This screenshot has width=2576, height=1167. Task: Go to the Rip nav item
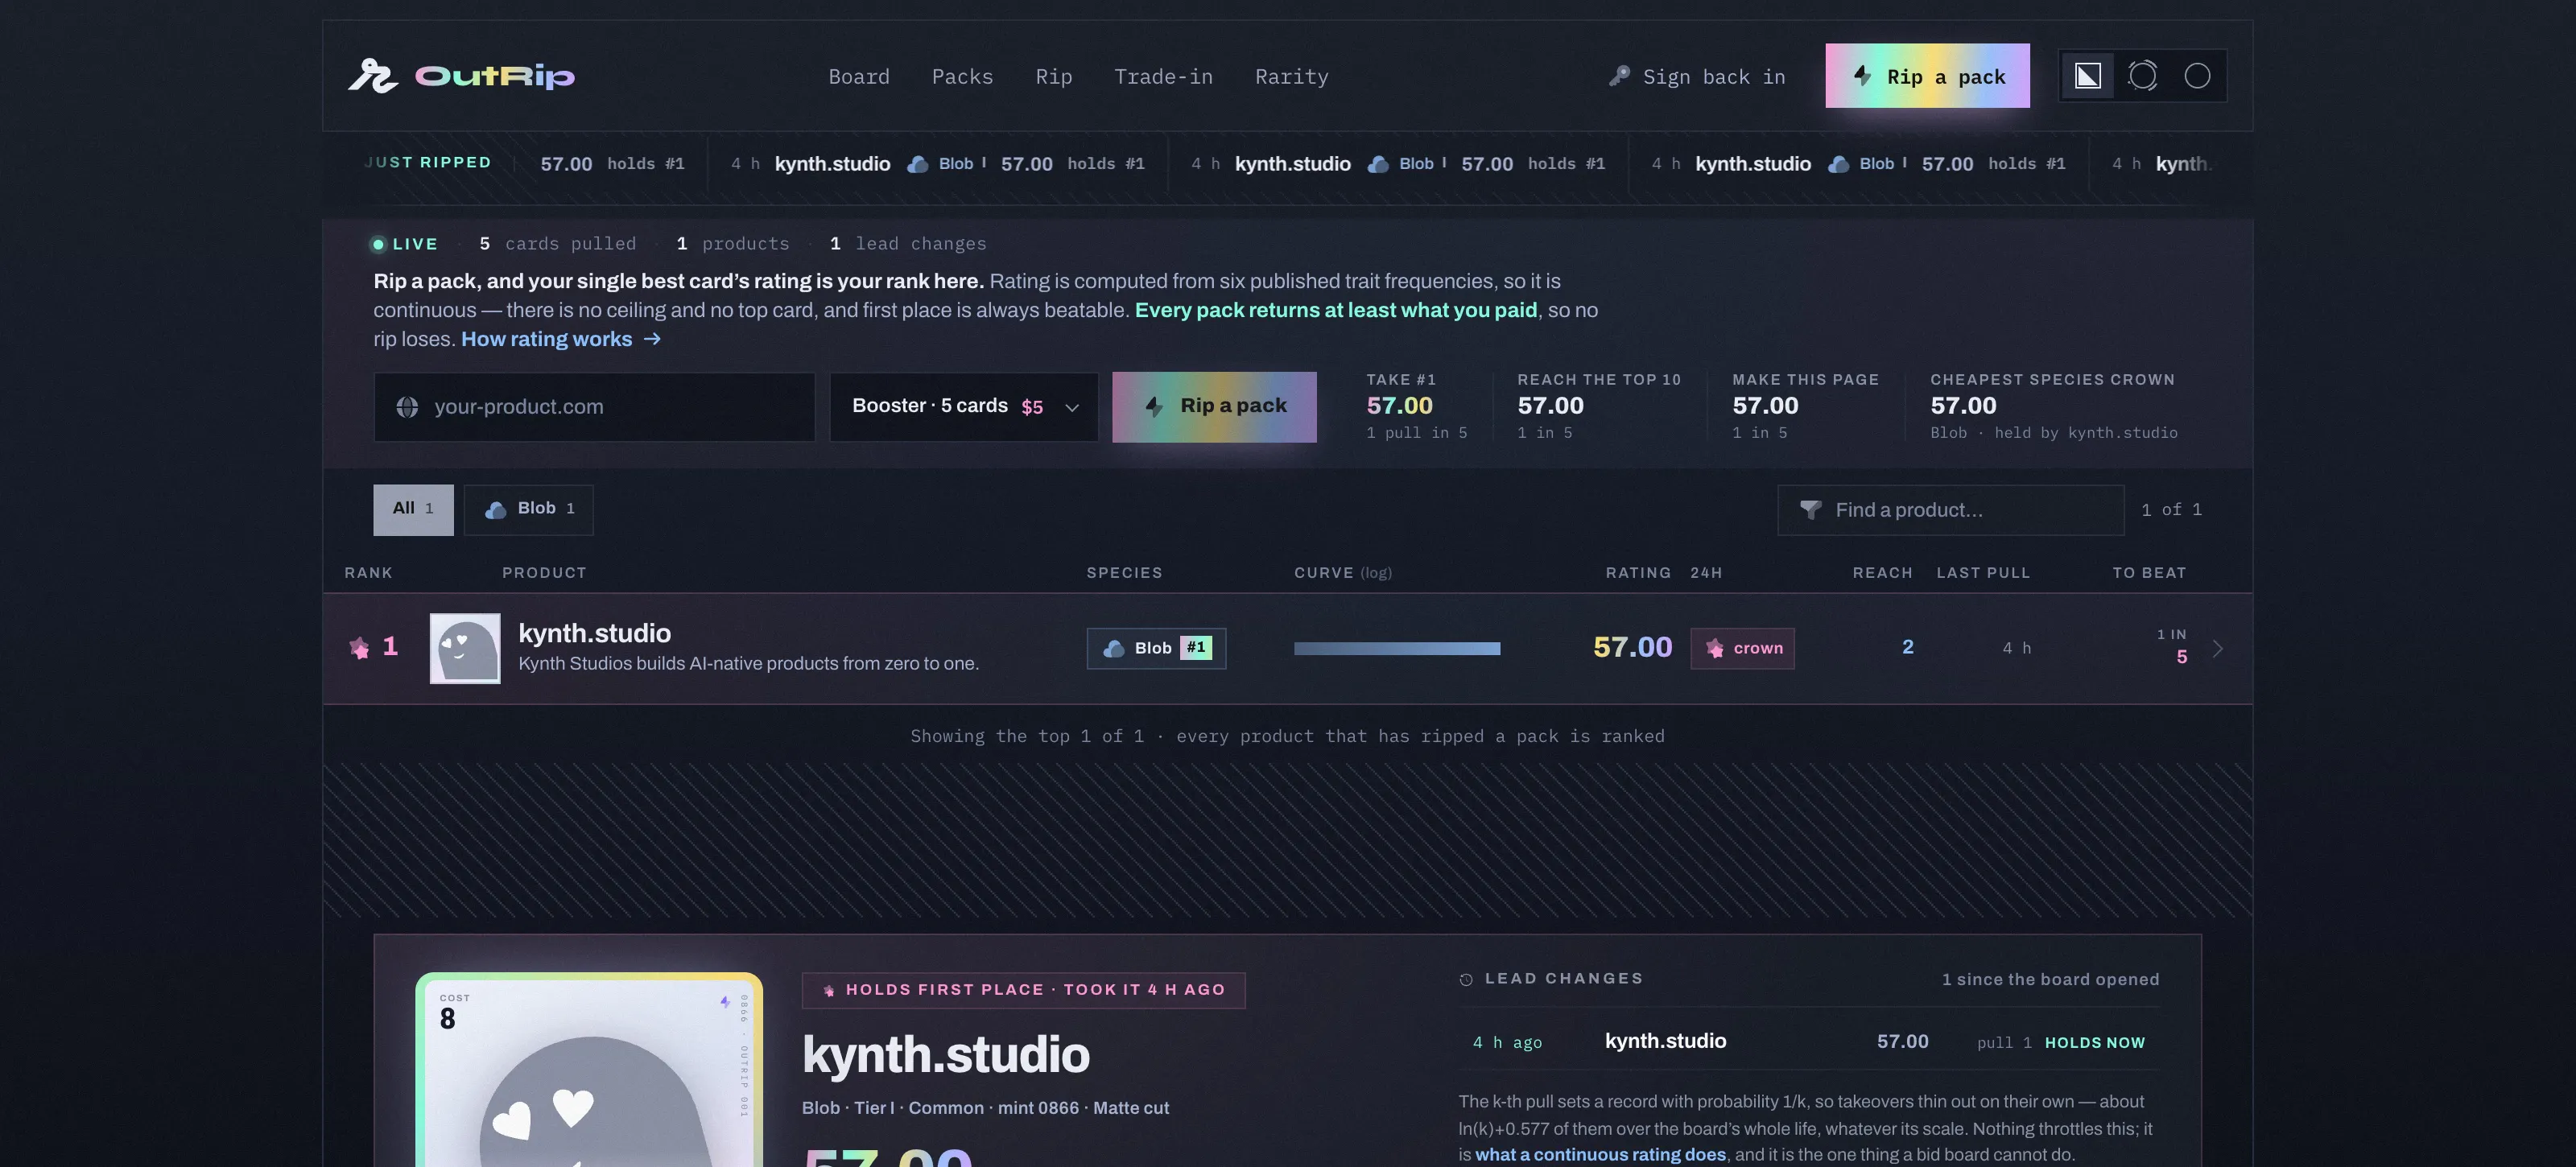pos(1053,77)
